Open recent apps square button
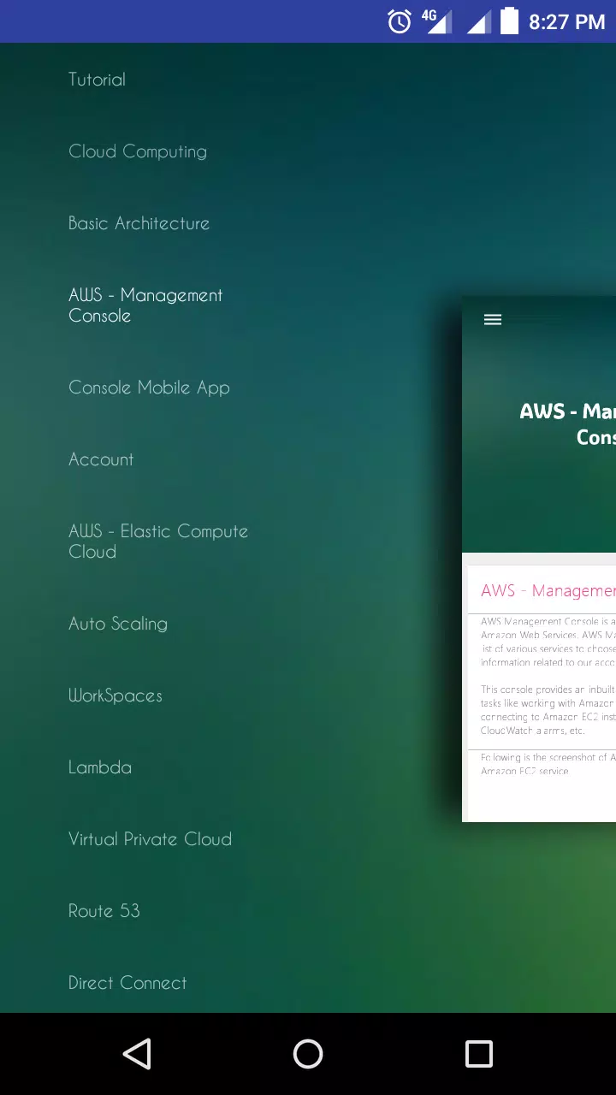The height and width of the screenshot is (1095, 616). 479,1054
